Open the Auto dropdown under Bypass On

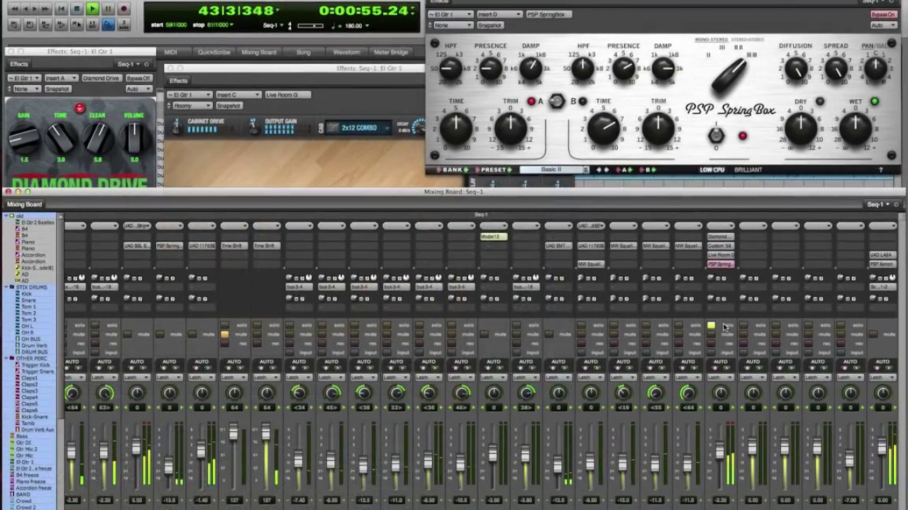[883, 25]
